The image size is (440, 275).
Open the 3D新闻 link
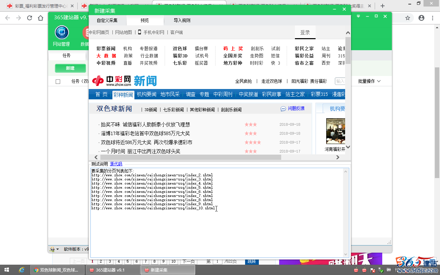coord(151,110)
